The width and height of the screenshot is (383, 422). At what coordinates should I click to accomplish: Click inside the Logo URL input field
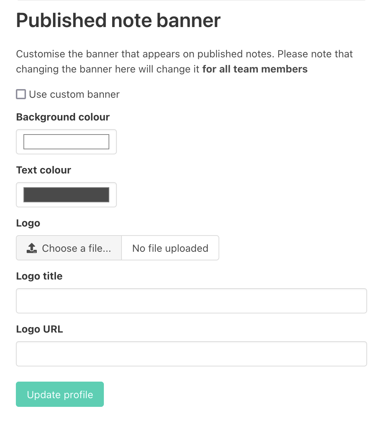[191, 353]
